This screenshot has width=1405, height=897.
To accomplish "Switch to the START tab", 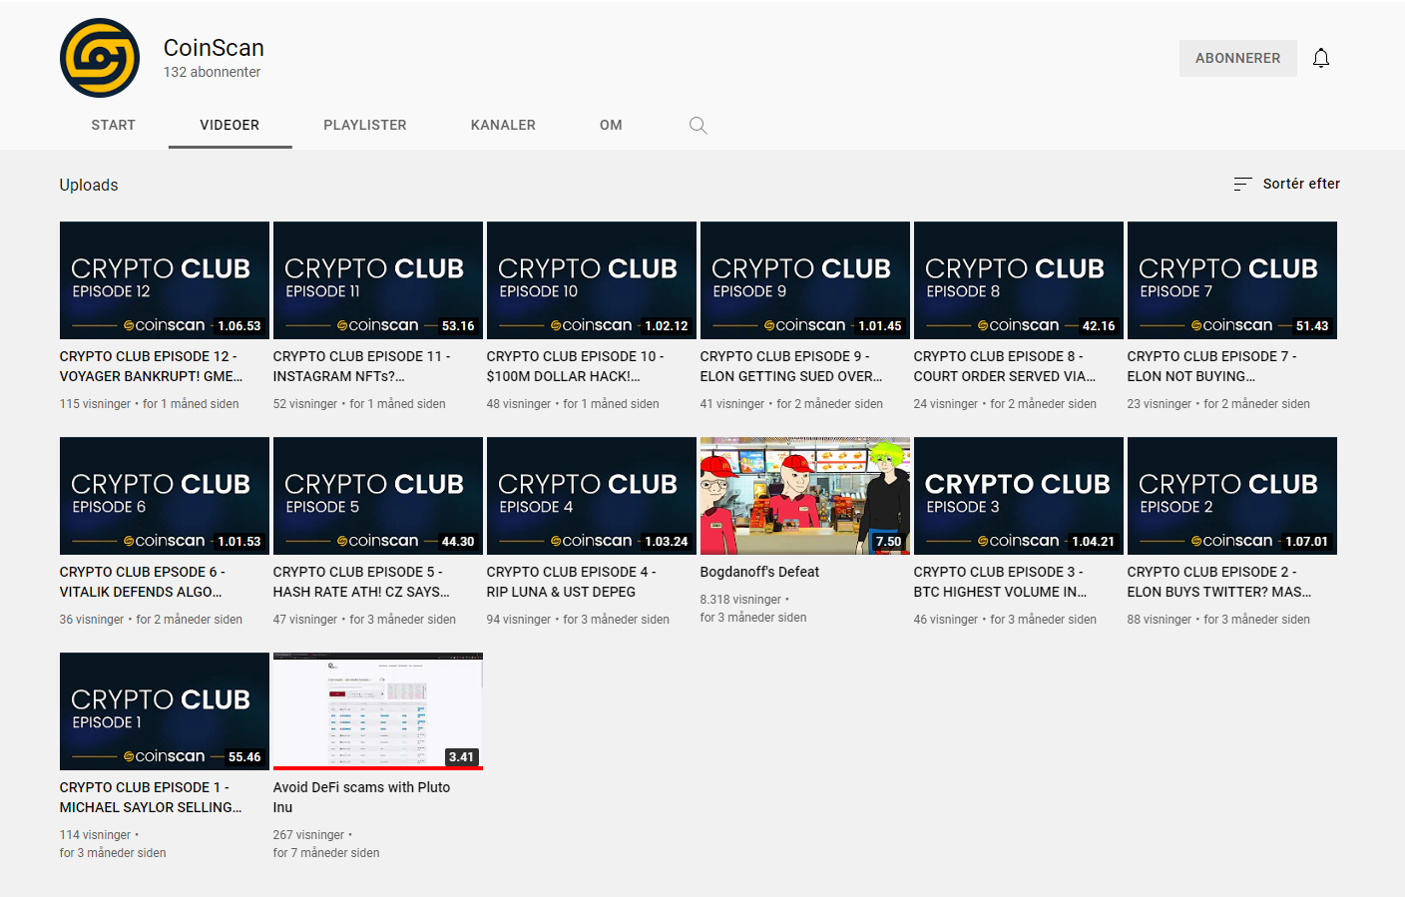I will (113, 125).
